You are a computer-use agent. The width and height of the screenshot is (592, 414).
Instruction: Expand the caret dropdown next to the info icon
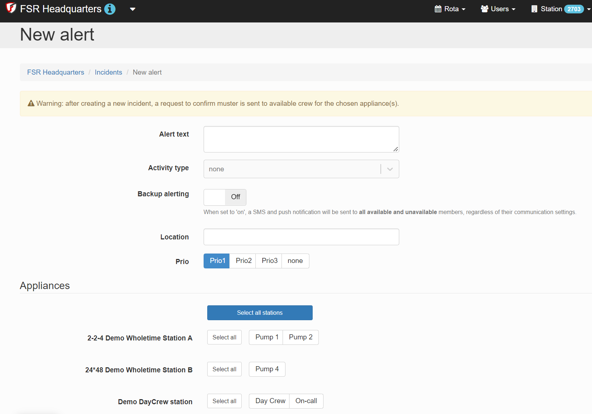133,9
